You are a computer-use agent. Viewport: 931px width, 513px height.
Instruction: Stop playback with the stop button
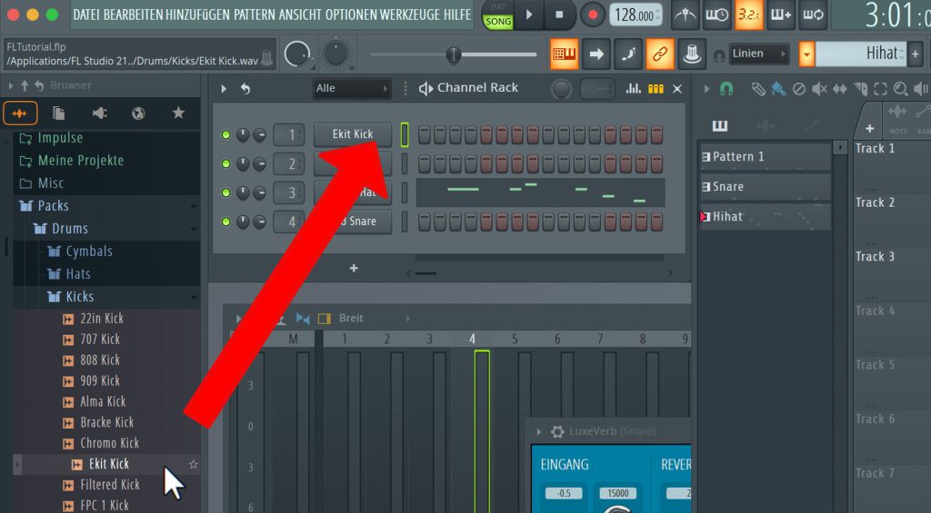click(x=559, y=15)
